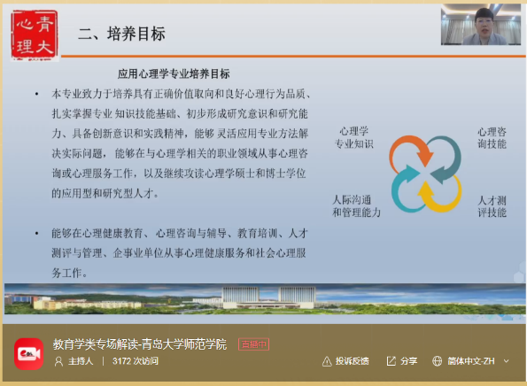Click the stream title 教育学类专场解读-青岛大学师范学院
This screenshot has height=386, width=527.
tap(140, 344)
